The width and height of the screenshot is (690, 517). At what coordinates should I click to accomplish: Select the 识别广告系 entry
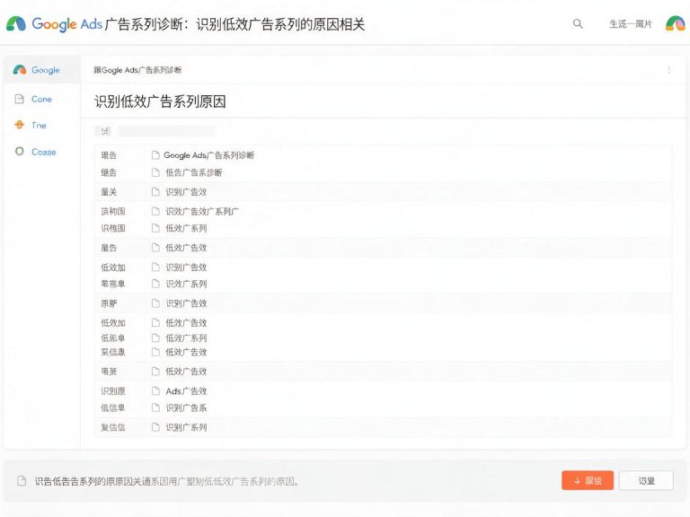click(x=186, y=407)
